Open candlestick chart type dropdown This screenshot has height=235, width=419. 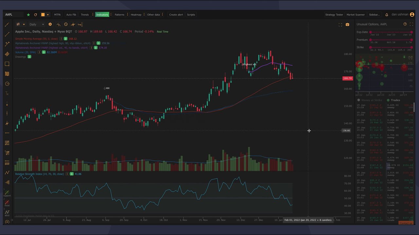(x=20, y=24)
